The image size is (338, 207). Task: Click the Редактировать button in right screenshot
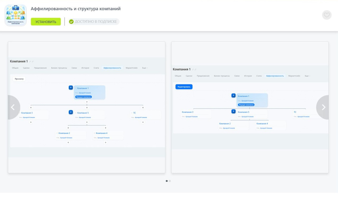[184, 87]
